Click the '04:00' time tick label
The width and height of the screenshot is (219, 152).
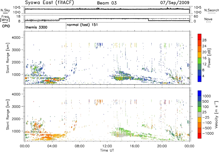[x=52, y=146]
